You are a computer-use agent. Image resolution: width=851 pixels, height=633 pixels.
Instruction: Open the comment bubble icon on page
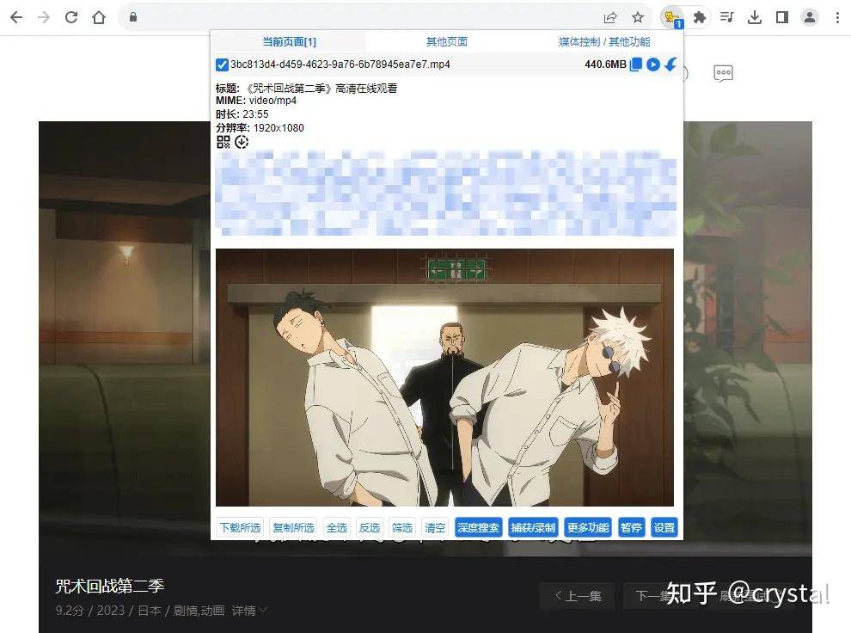point(723,73)
